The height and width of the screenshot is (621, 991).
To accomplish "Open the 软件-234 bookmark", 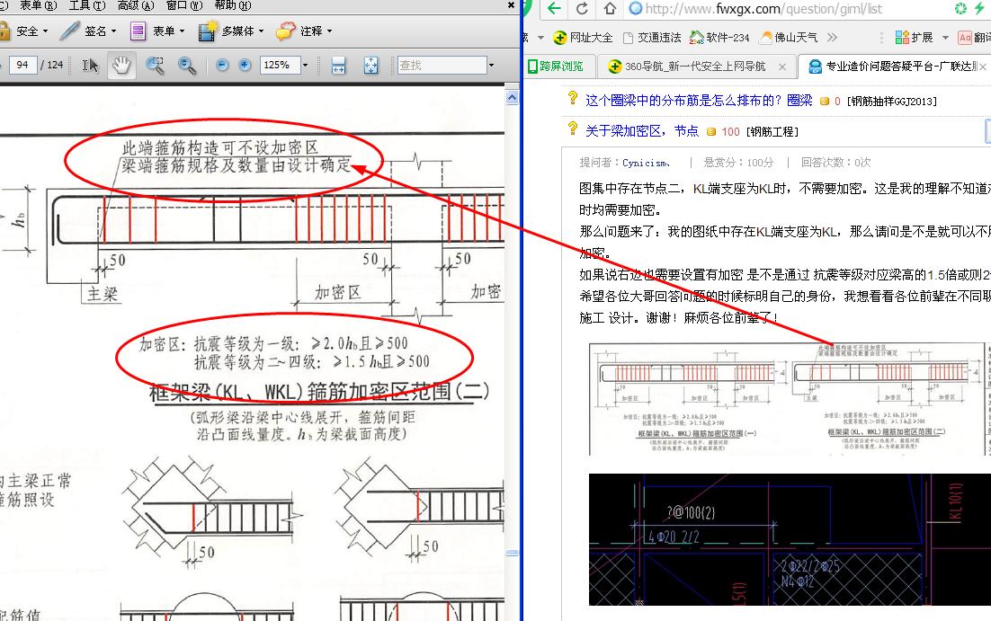I will (719, 37).
